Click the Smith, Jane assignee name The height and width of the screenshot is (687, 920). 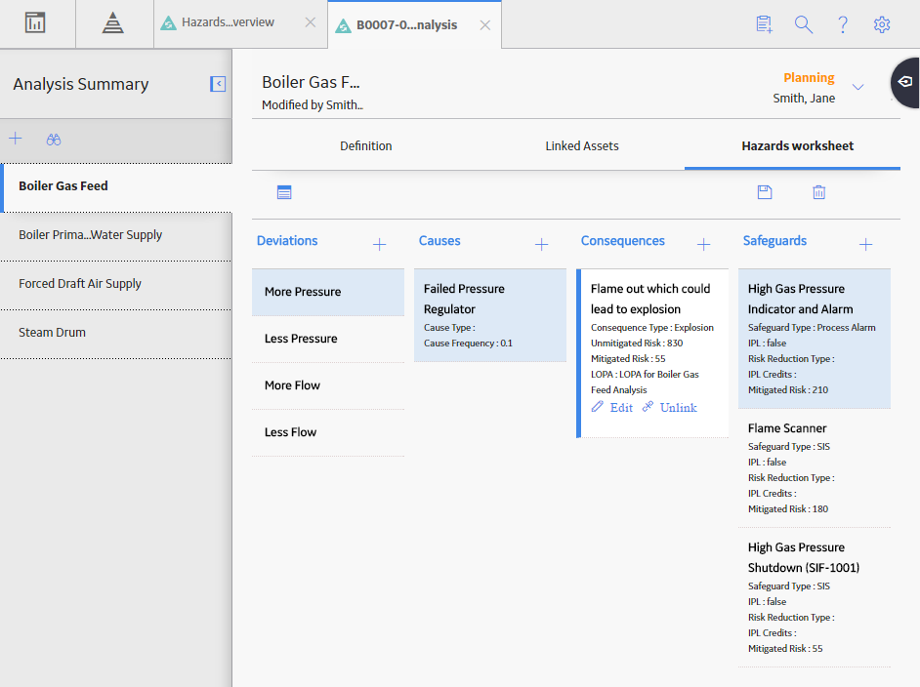[804, 99]
